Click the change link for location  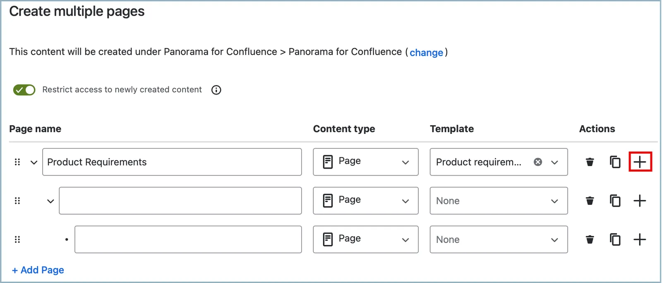pyautogui.click(x=426, y=52)
